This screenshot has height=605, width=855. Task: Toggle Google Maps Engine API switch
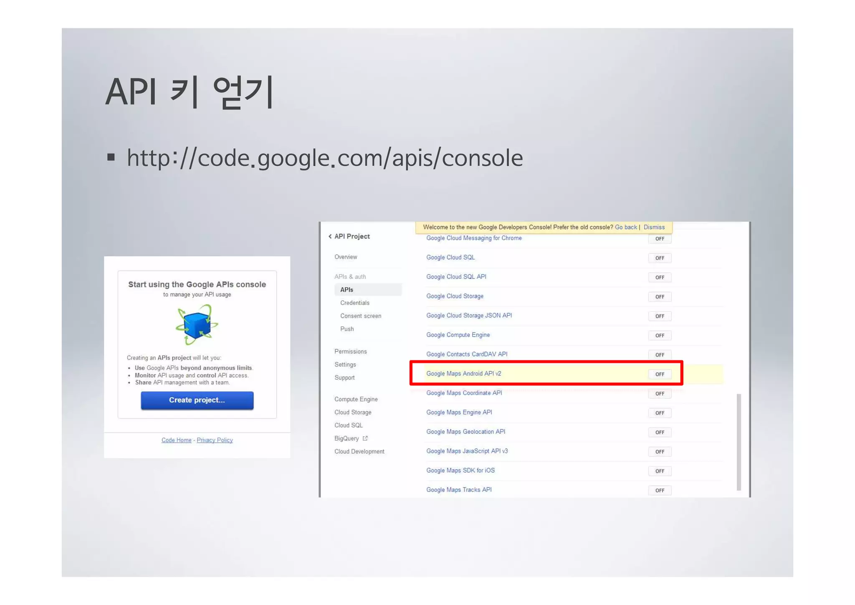[x=660, y=413]
